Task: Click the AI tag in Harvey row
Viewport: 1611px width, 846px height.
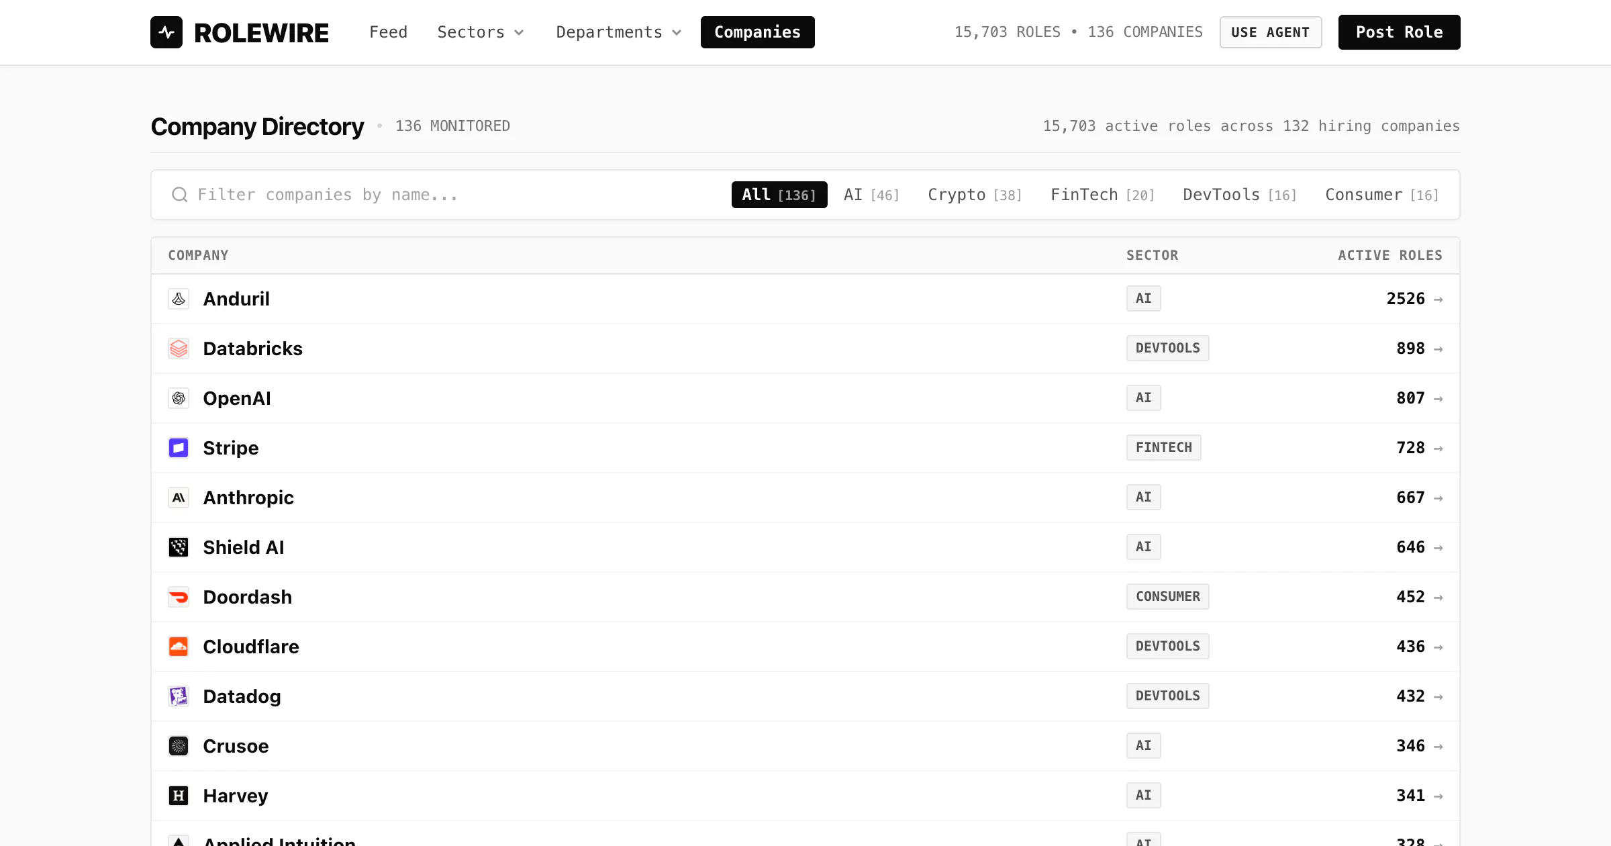Action: (1144, 796)
